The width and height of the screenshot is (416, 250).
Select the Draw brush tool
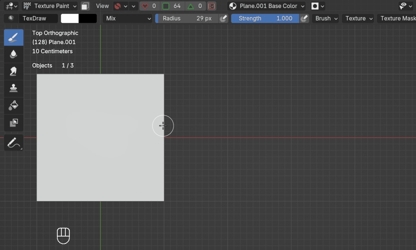click(x=13, y=37)
